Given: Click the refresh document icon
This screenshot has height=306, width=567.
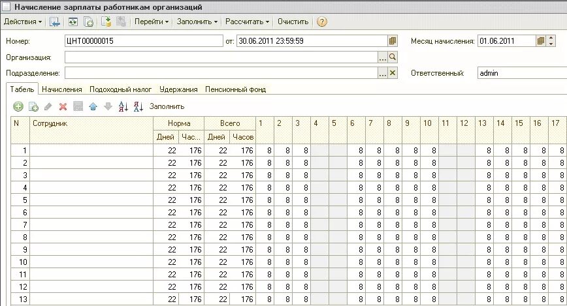Looking at the screenshot, I should [73, 22].
